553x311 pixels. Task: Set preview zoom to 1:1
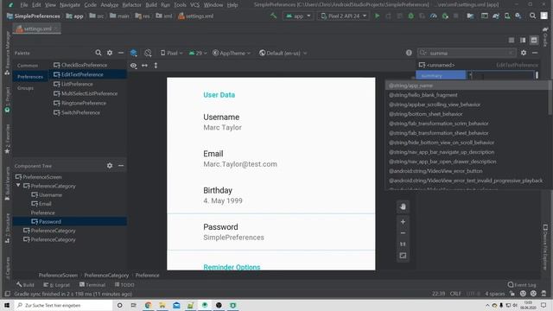coord(403,244)
